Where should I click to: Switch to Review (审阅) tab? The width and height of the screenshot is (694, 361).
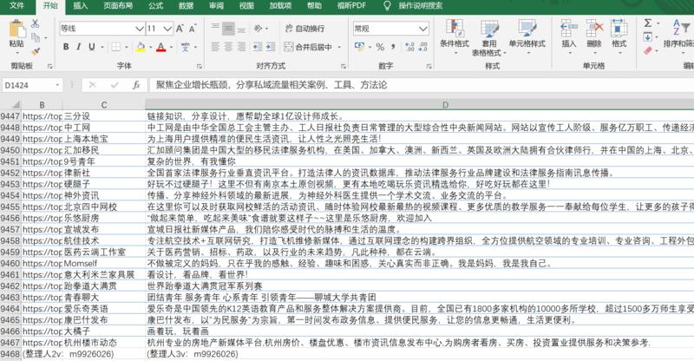(x=216, y=6)
